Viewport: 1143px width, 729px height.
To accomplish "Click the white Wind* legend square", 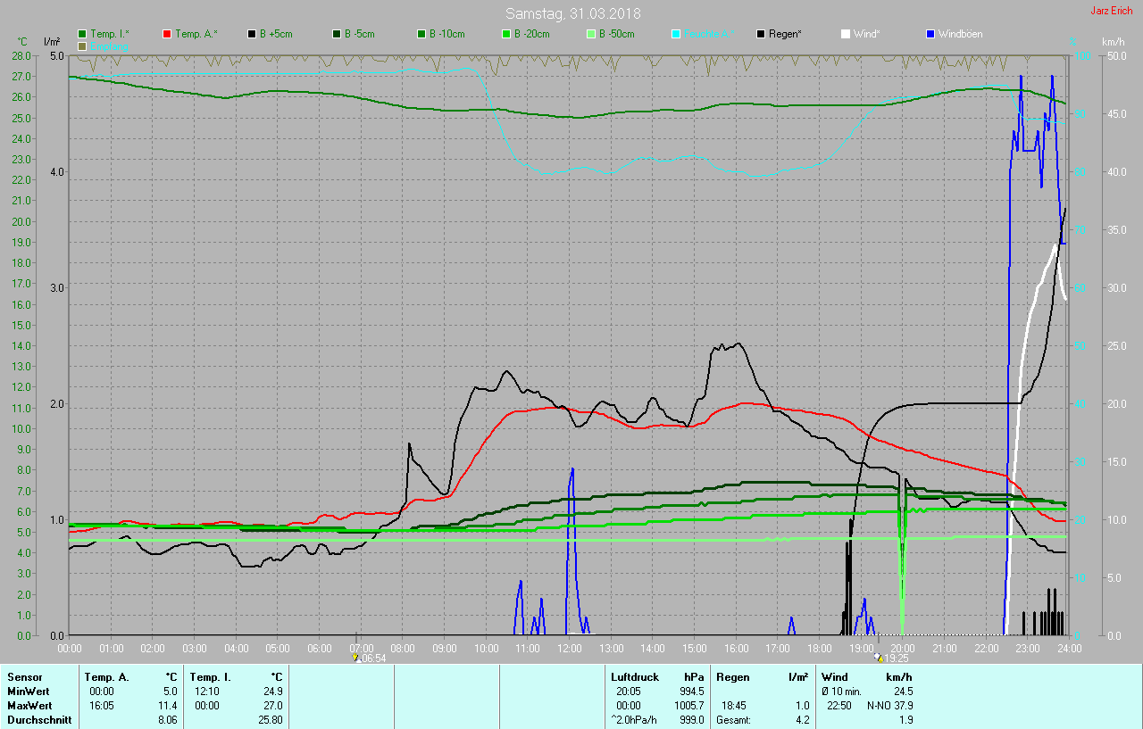I will click(846, 34).
